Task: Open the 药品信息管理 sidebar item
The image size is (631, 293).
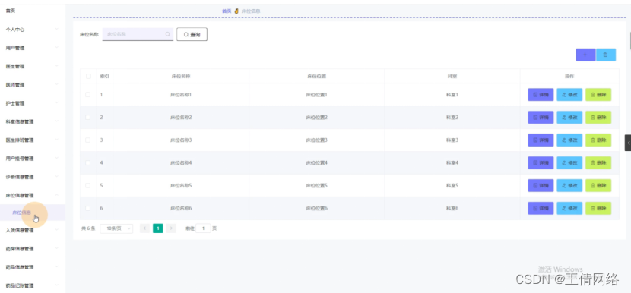Action: pos(32,267)
